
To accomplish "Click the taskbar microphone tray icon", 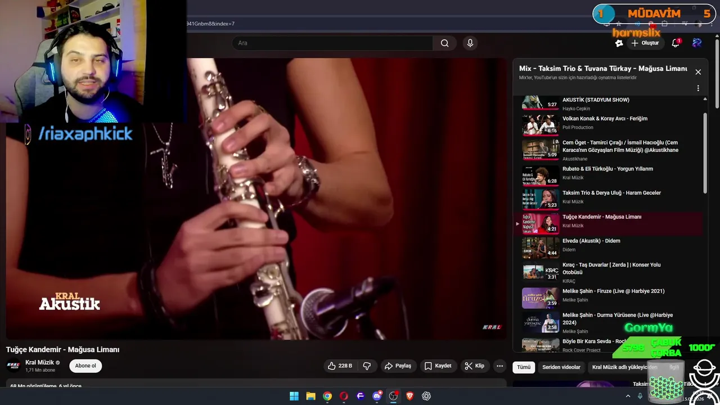I will point(640,396).
